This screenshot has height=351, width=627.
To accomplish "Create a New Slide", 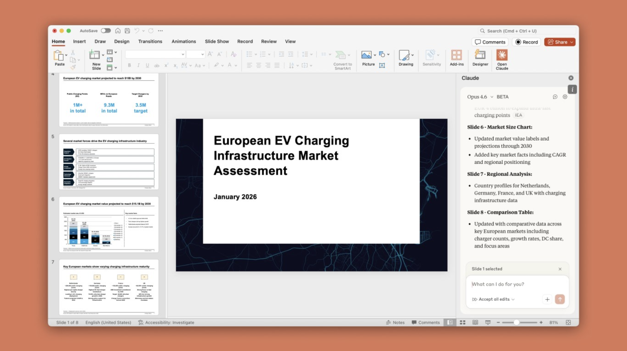I will click(x=95, y=60).
